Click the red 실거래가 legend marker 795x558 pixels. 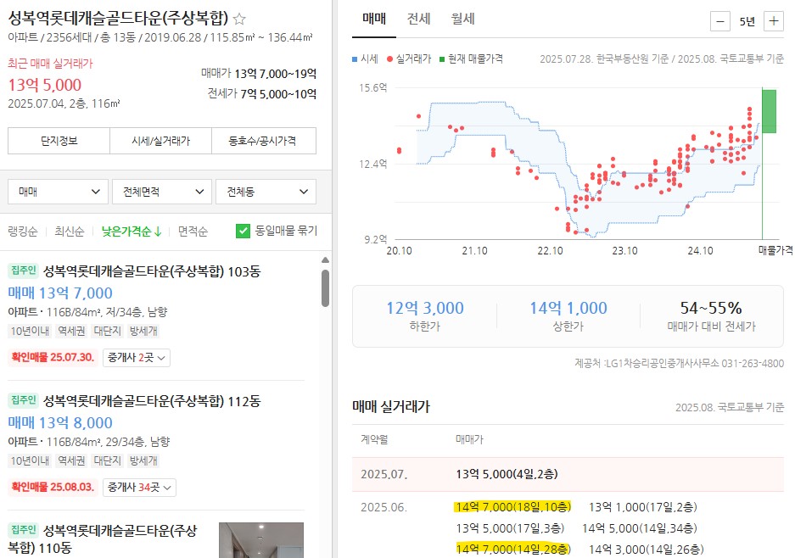pos(389,59)
